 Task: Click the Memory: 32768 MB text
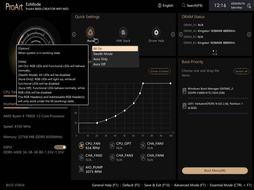pyautogui.click(x=33, y=137)
